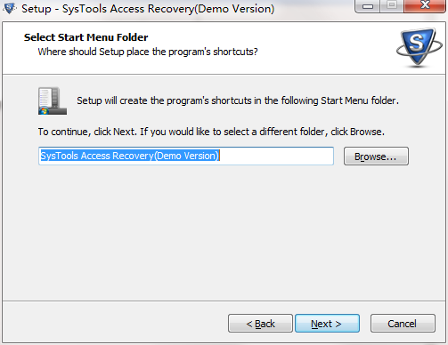Click the SysTools shield icon in title bar
Screen dimensions: 448x345
[9, 8]
